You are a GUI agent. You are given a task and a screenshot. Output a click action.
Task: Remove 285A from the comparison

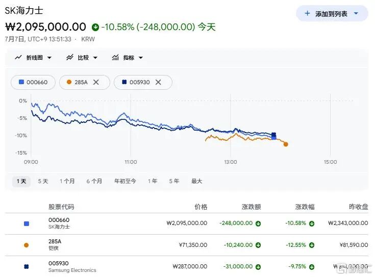[x=96, y=82]
